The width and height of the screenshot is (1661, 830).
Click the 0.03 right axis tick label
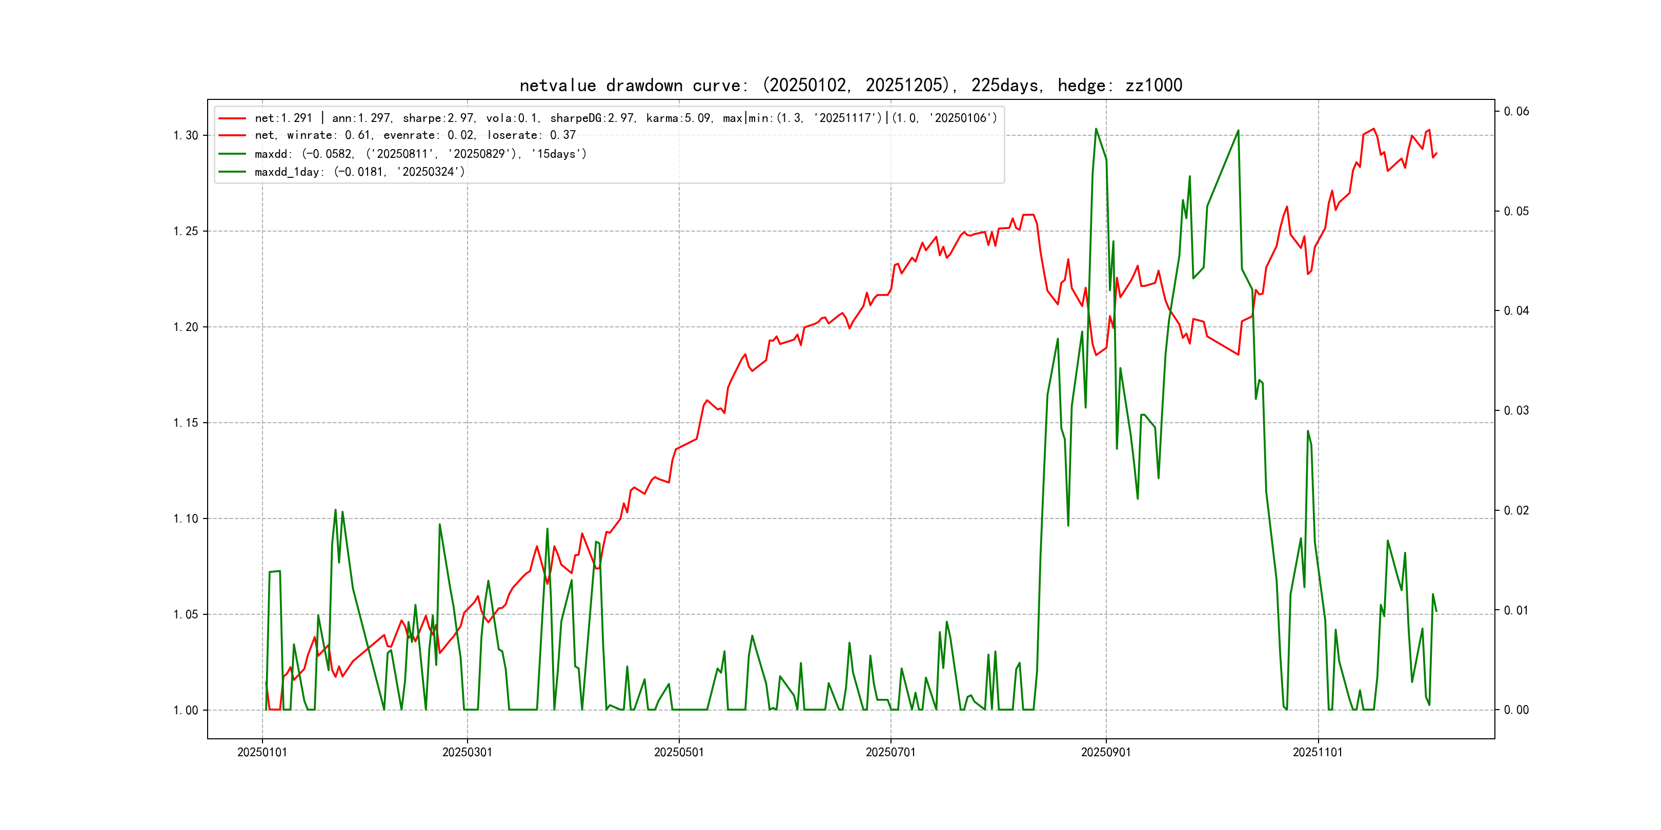point(1516,410)
